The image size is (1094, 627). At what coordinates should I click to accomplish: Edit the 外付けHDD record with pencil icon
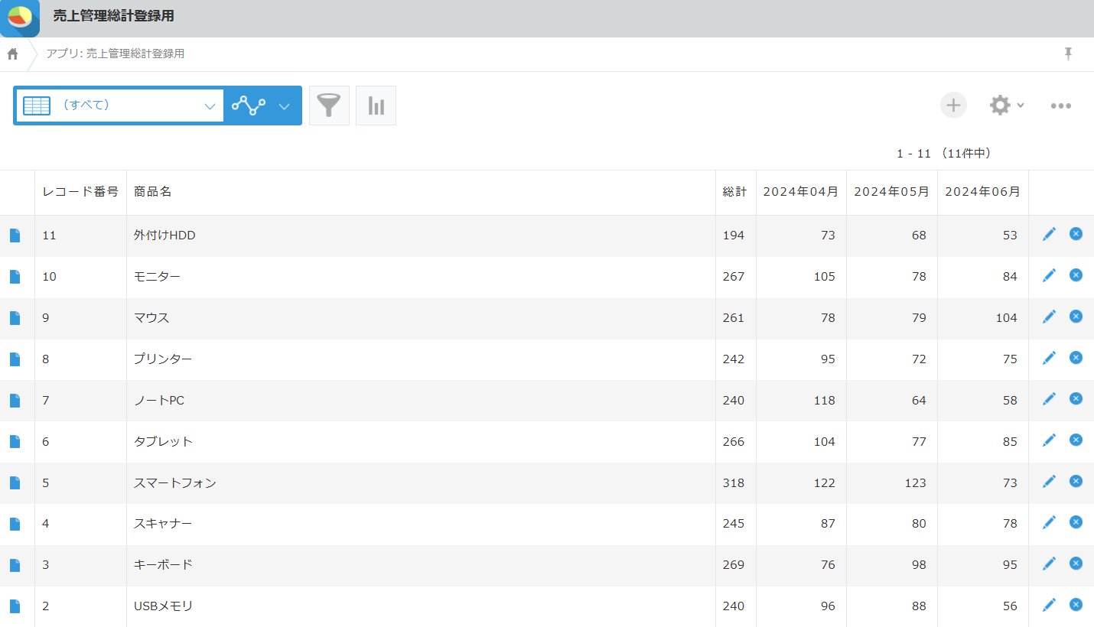click(1049, 234)
